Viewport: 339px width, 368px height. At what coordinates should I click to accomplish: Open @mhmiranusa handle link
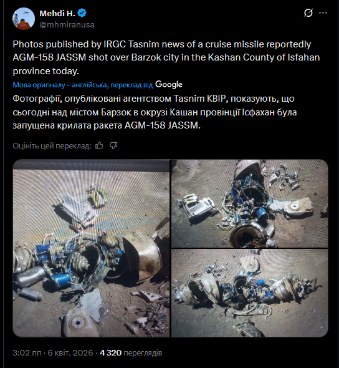click(67, 25)
